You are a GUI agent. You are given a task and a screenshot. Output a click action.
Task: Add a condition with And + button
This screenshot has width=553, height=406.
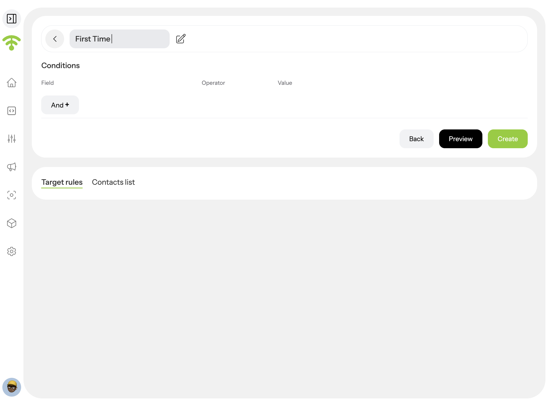click(x=60, y=105)
